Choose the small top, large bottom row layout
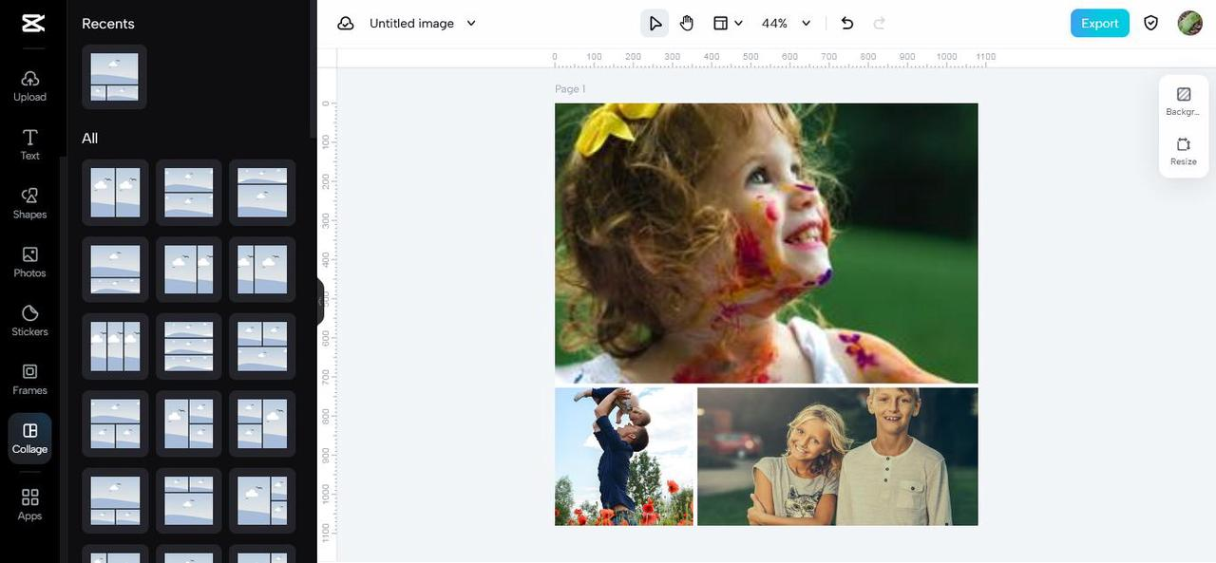The width and height of the screenshot is (1216, 563). 262,192
